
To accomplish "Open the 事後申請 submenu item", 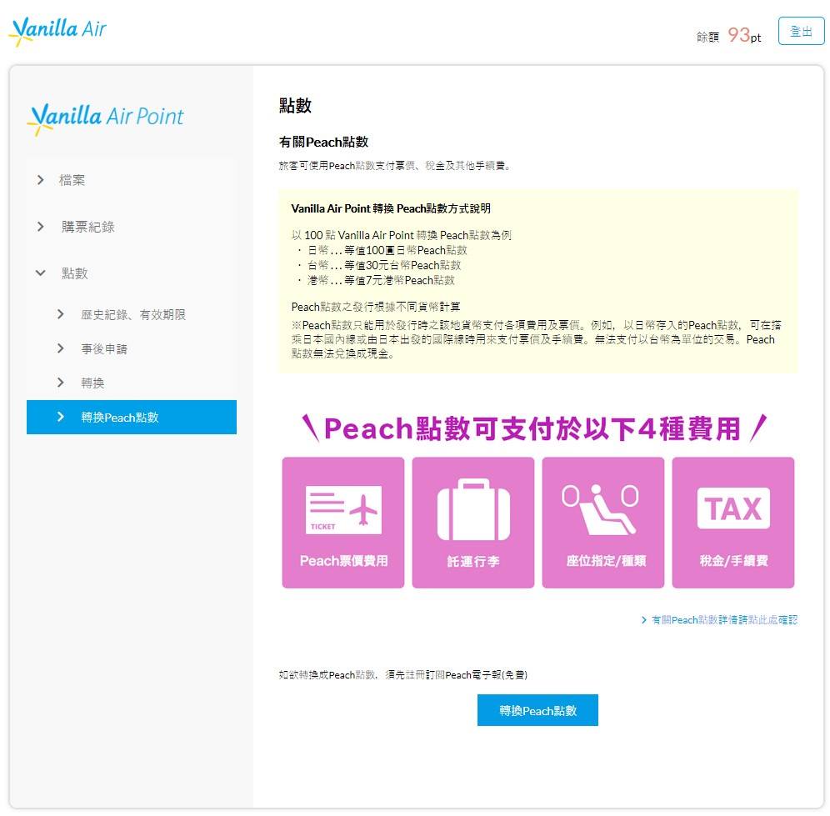I will click(104, 348).
